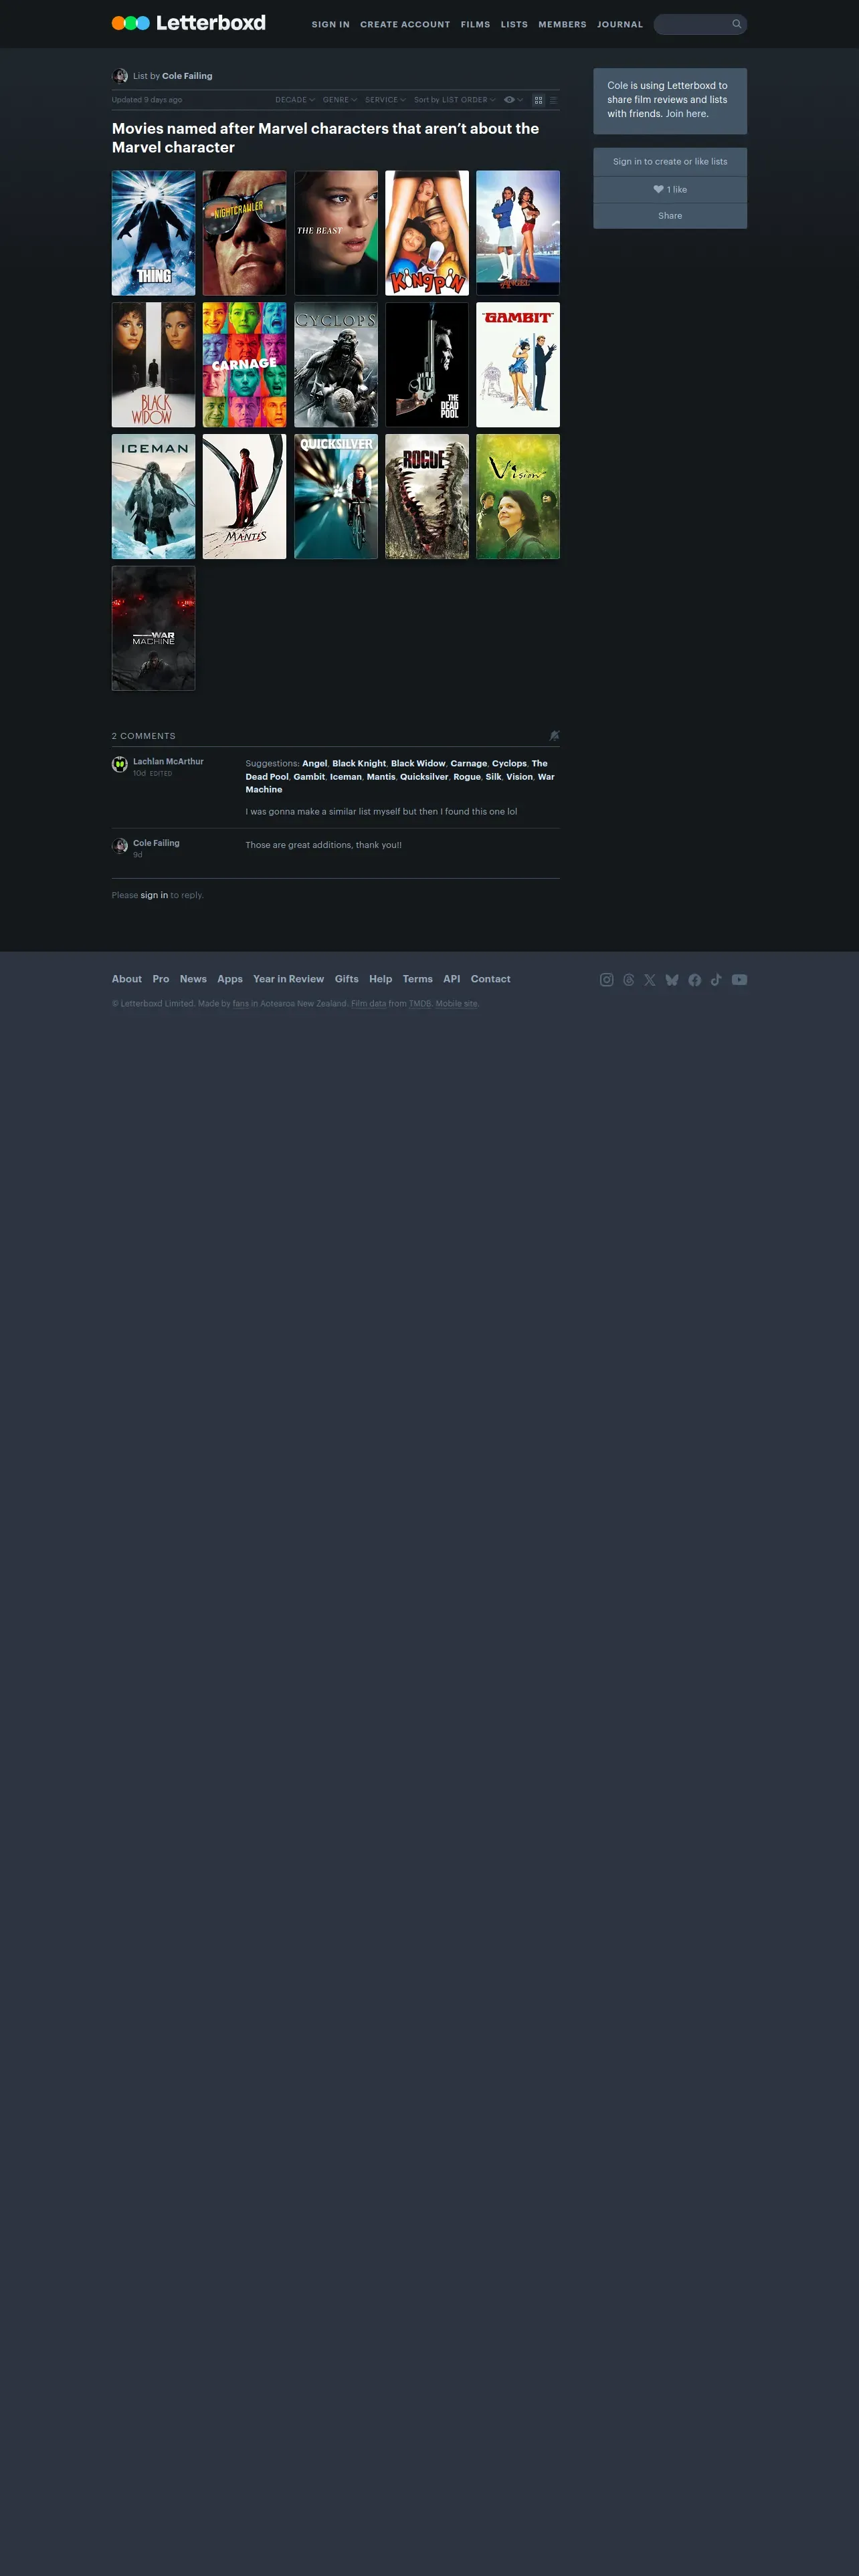Go to FILMS in the top menu
The image size is (859, 2576).
tap(475, 24)
